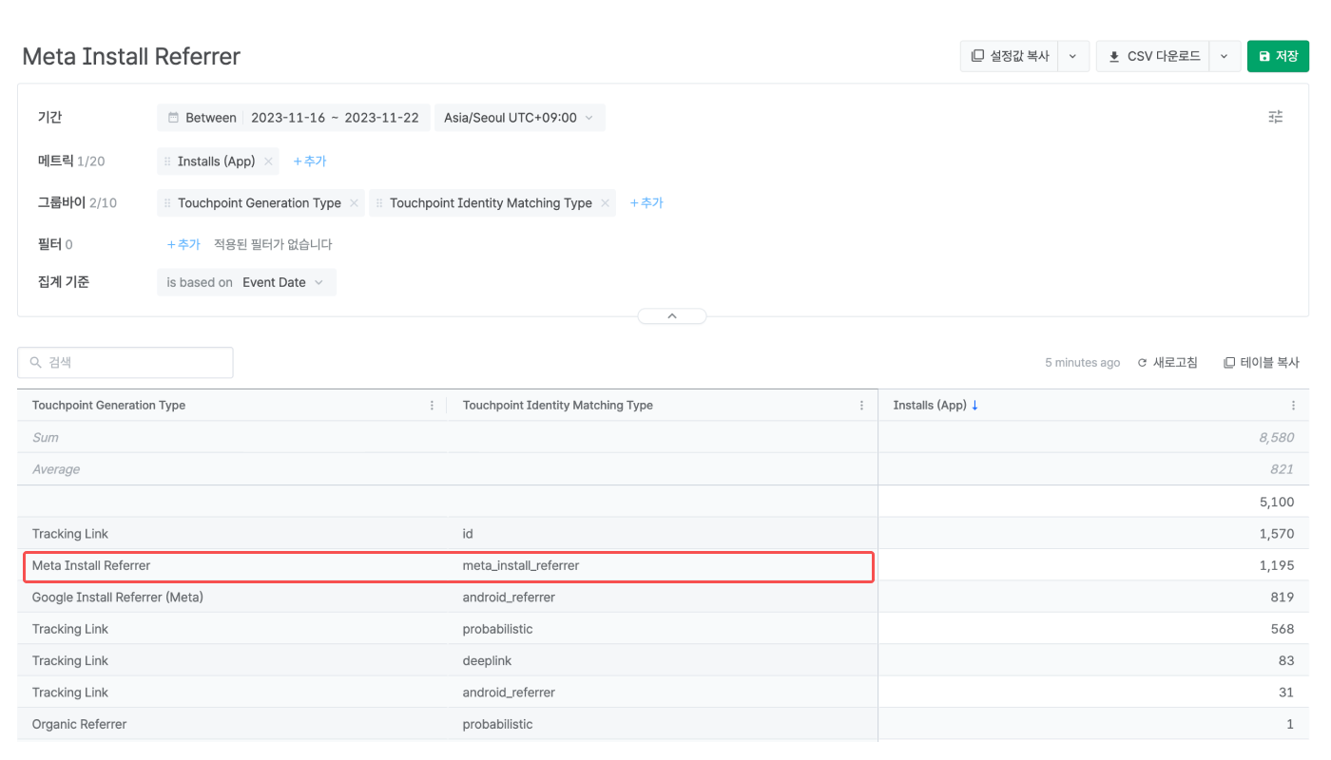Click the 819 installs value

coord(1282,598)
